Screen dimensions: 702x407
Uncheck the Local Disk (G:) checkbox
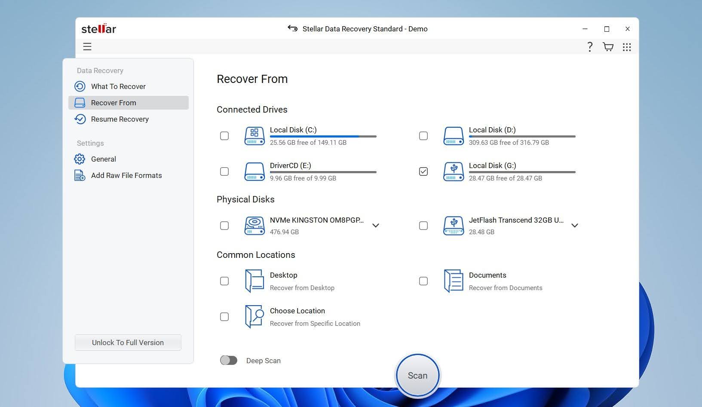(423, 171)
